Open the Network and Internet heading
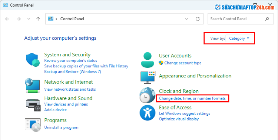 (69, 82)
